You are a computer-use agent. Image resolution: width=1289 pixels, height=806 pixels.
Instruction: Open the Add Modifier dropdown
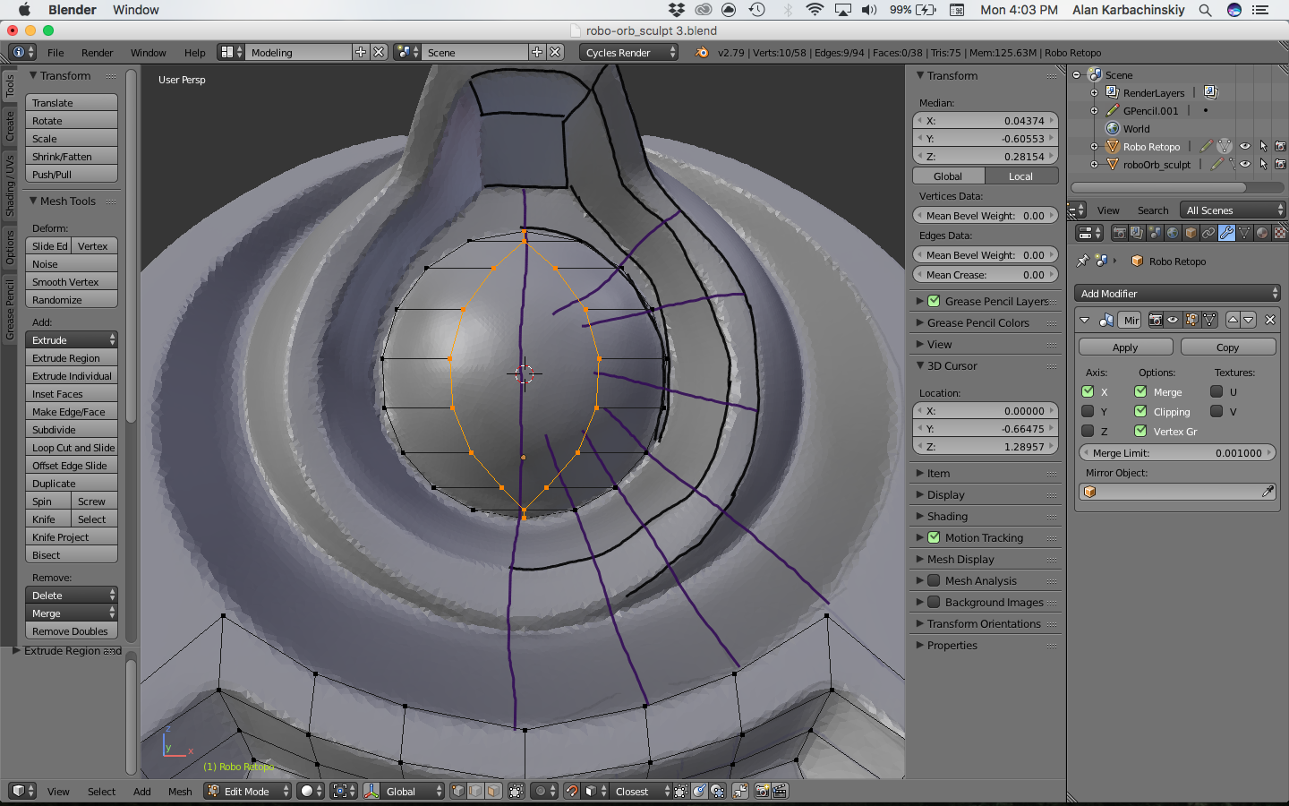point(1177,294)
